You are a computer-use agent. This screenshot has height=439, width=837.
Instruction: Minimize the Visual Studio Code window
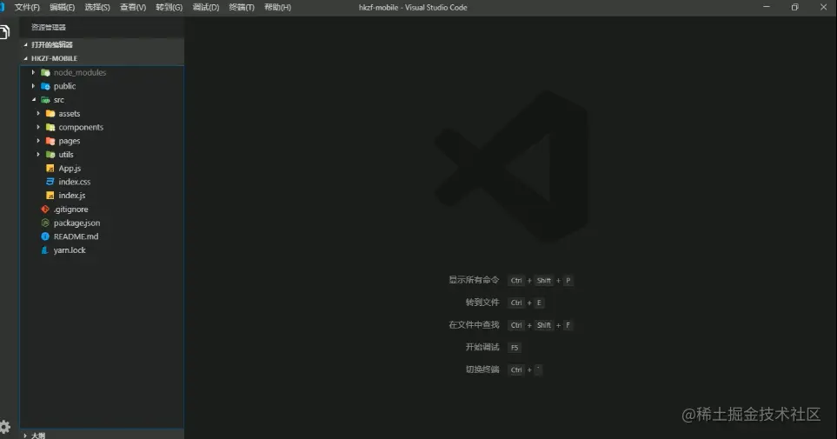767,7
